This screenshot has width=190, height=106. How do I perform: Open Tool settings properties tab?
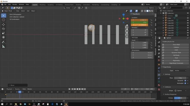[159, 42]
